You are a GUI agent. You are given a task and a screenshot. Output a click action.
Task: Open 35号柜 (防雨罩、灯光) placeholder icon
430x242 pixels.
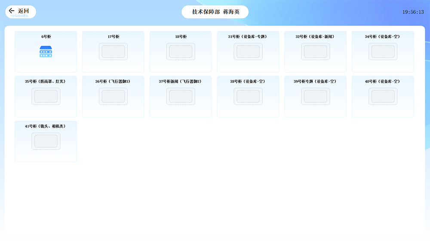point(46,96)
